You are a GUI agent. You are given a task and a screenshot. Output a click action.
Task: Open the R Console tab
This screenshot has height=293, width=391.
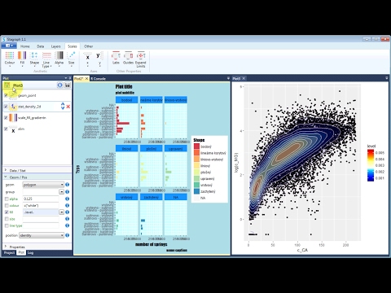(98, 79)
